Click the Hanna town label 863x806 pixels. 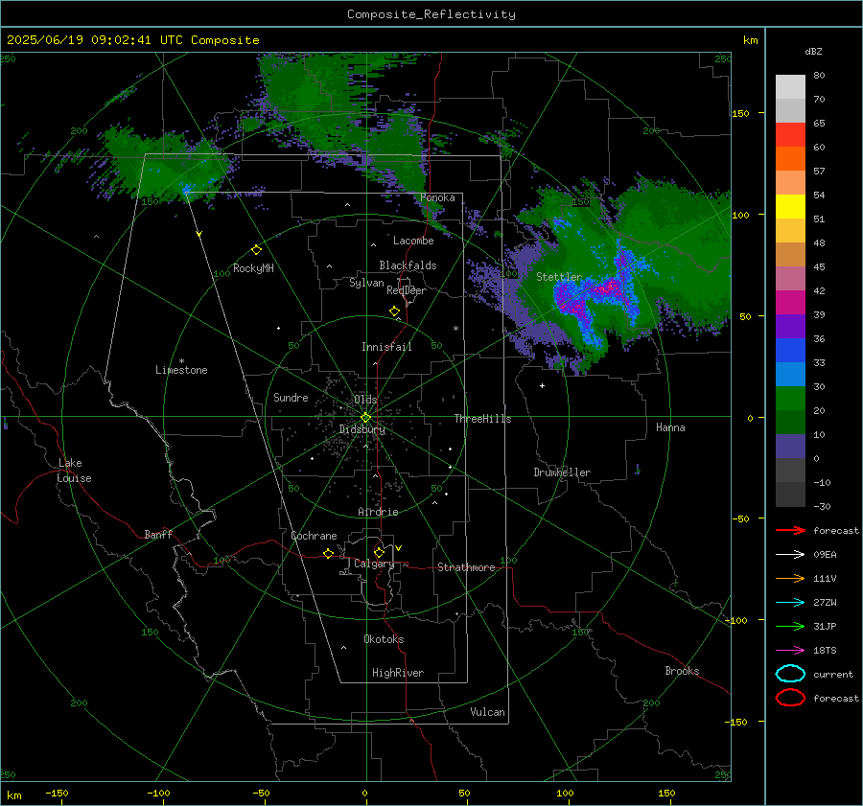pos(670,427)
